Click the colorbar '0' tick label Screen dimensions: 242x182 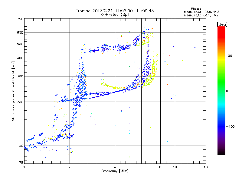click(227, 91)
